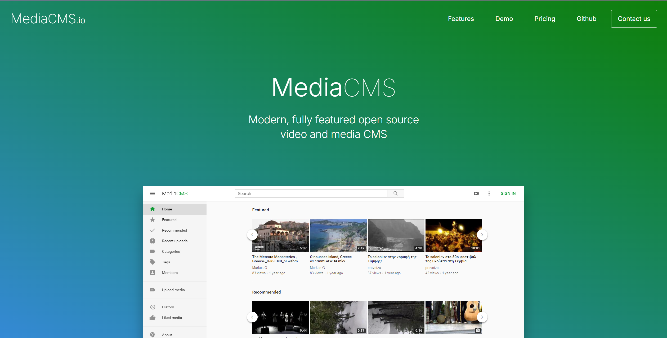Select Upload media in the sidebar
Screen dimensions: 667x338
[x=175, y=290]
